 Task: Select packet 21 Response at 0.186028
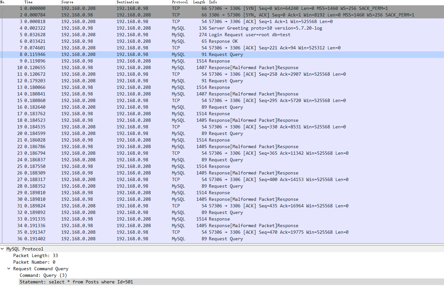click(222, 140)
